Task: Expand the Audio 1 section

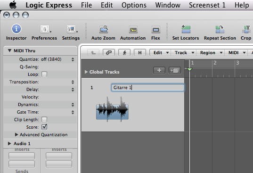Action: (9, 143)
